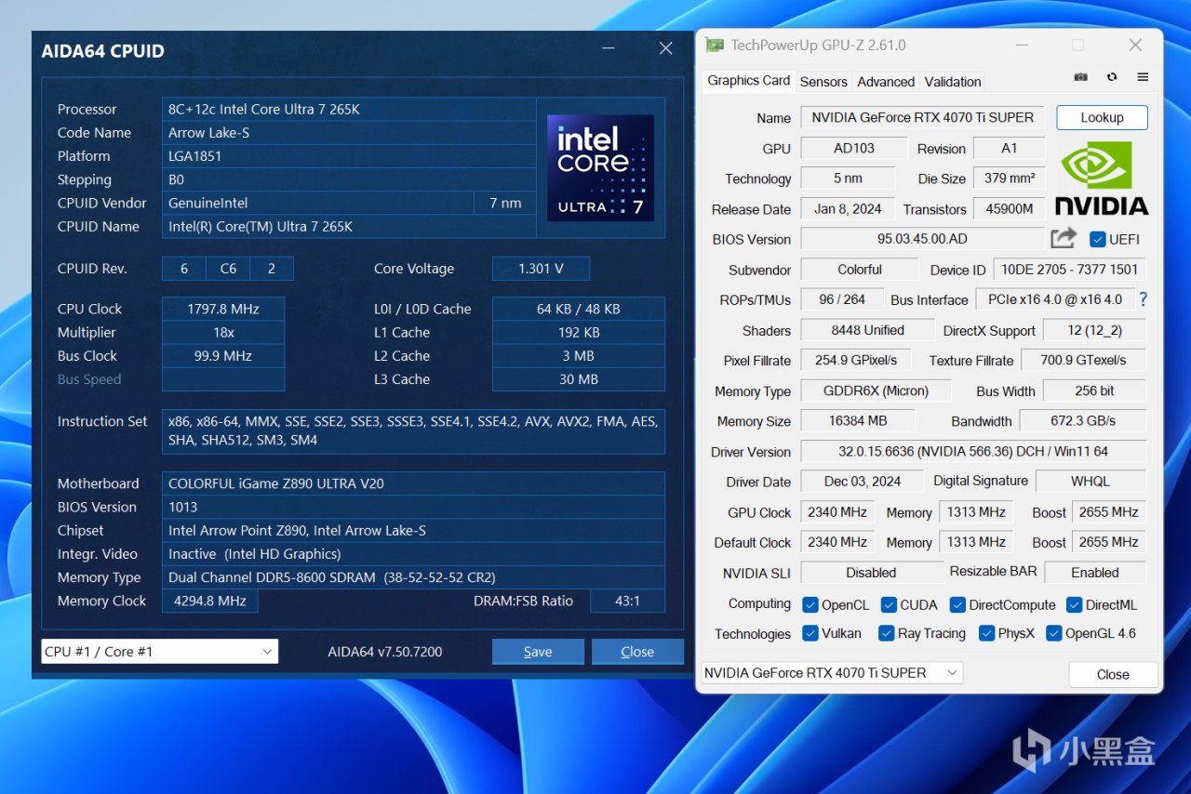Image resolution: width=1191 pixels, height=794 pixels.
Task: Toggle the CUDA checkbox
Action: pos(889,604)
